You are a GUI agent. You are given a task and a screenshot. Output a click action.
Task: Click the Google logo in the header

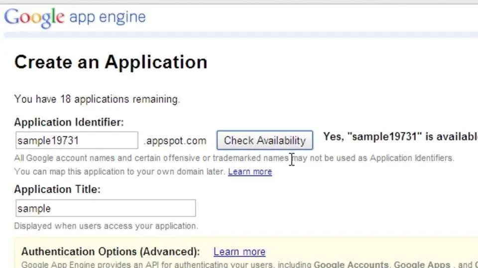pyautogui.click(x=34, y=17)
